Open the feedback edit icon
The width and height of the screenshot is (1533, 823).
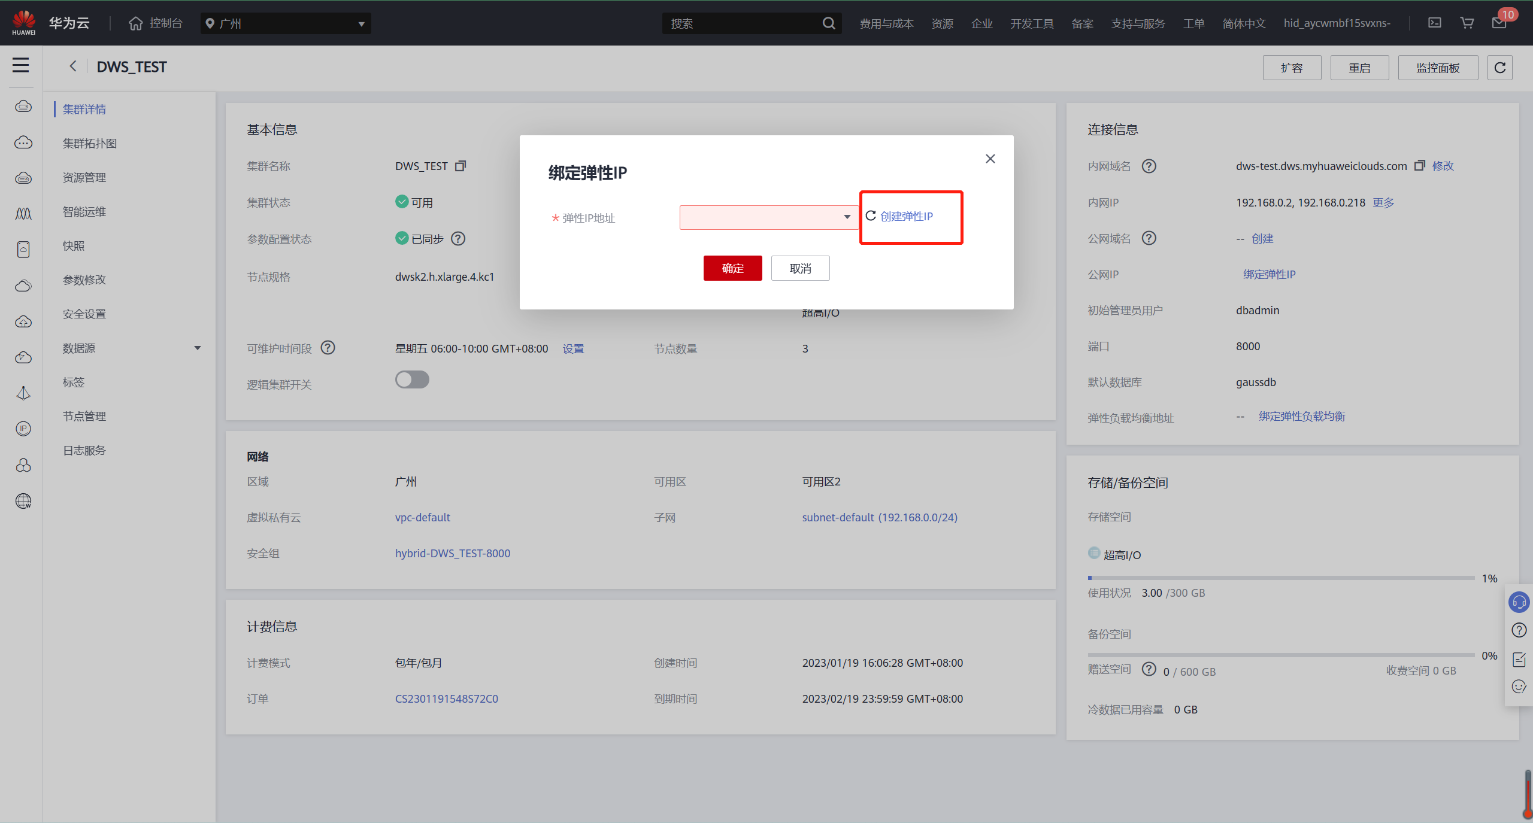(x=1519, y=659)
